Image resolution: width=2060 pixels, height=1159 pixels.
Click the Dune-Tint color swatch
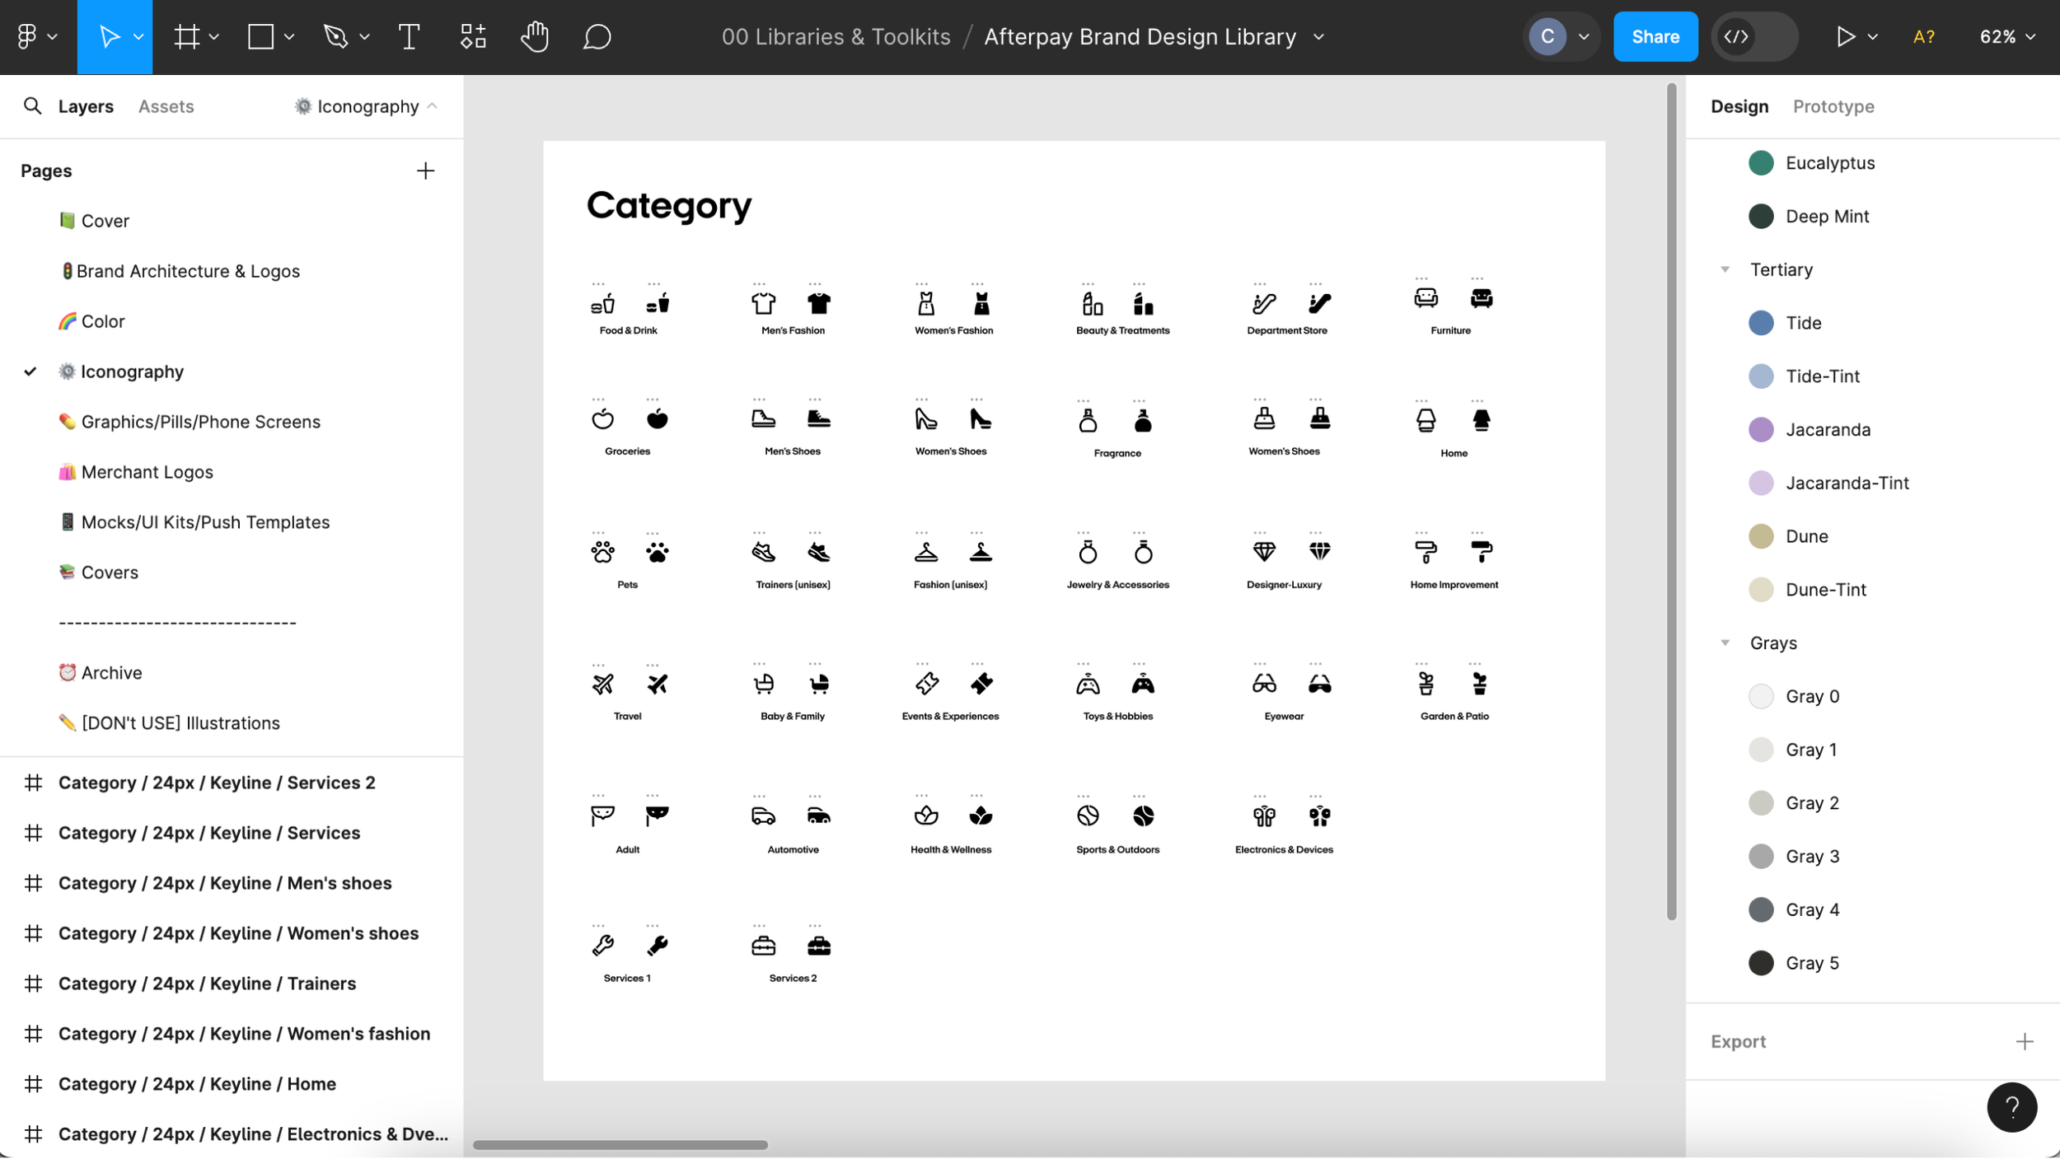tap(1760, 590)
